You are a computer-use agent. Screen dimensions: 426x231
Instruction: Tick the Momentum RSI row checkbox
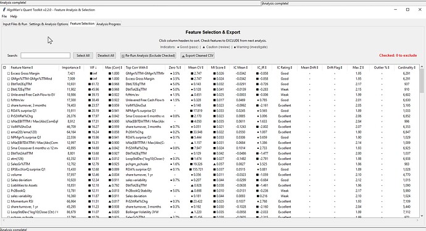9,201
